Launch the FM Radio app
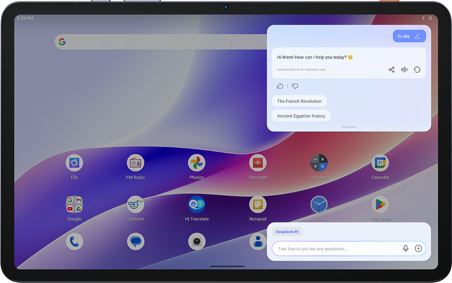 (136, 163)
